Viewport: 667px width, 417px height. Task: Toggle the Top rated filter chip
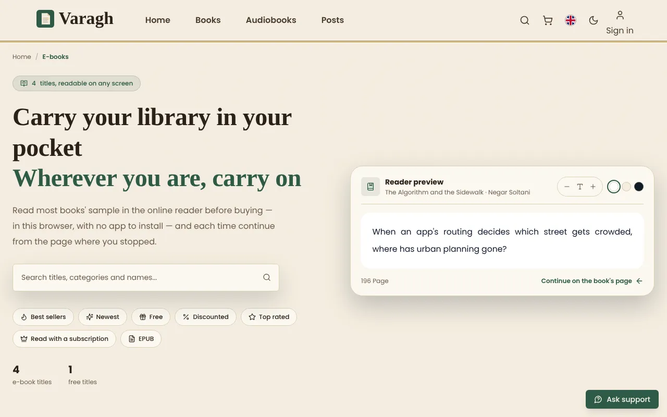pyautogui.click(x=269, y=317)
